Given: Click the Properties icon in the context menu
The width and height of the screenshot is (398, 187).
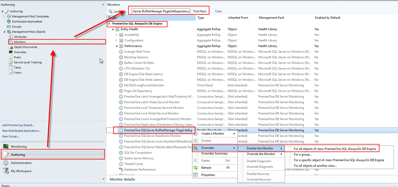Looking at the screenshot, I should pyautogui.click(x=196, y=175).
